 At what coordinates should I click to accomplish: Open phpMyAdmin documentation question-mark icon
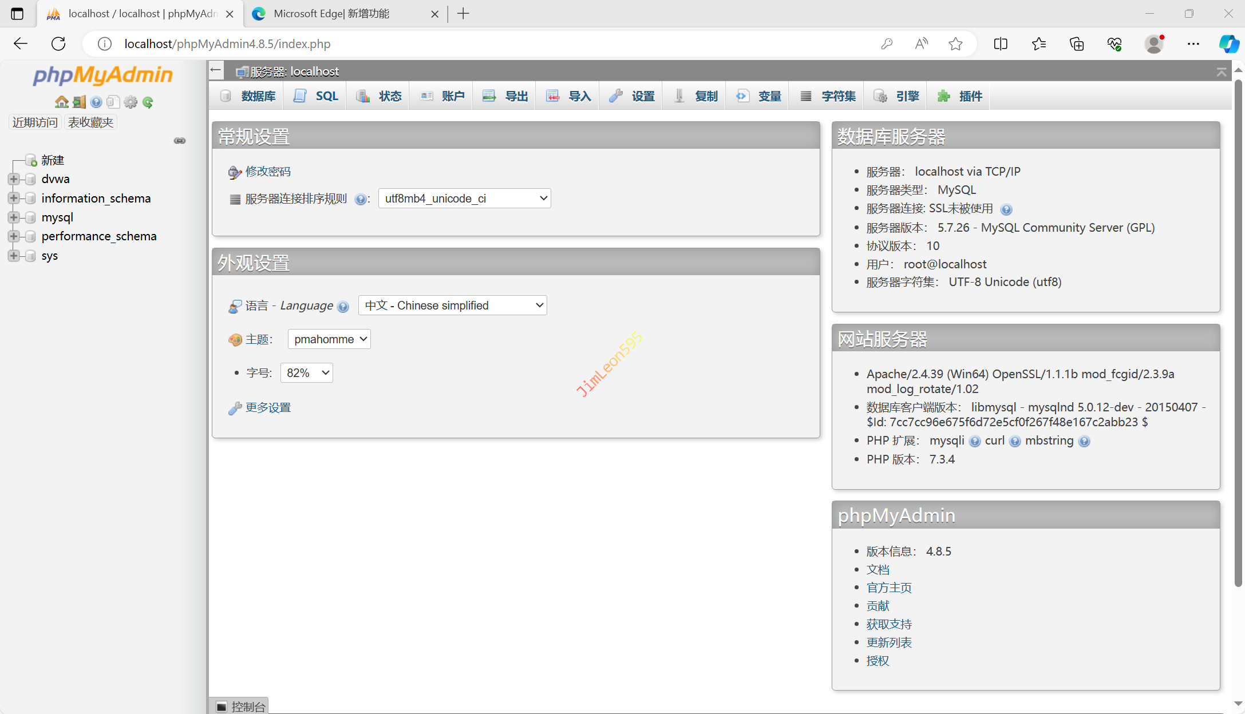coord(96,102)
